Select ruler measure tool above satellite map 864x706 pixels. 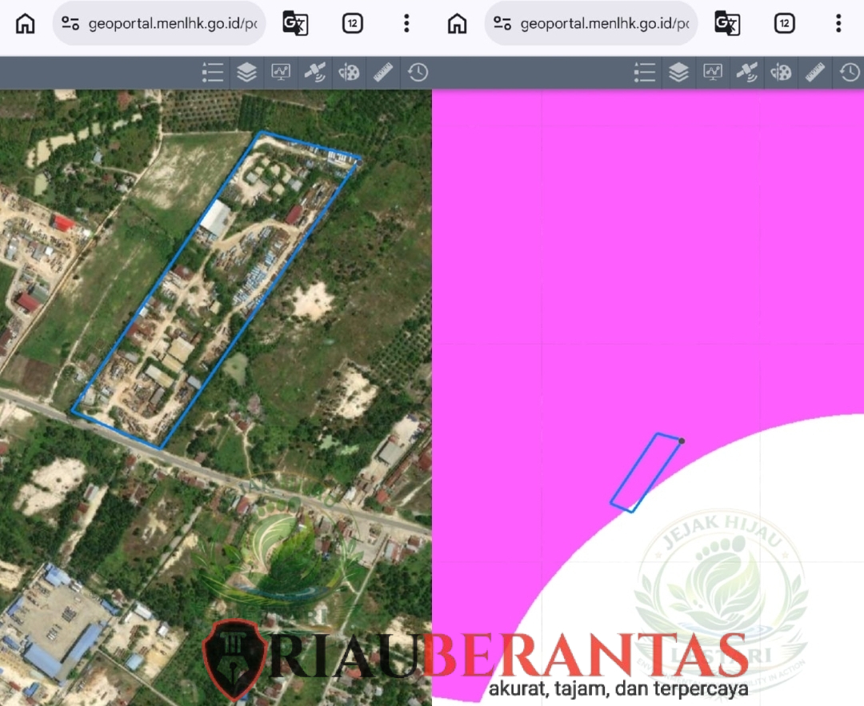pyautogui.click(x=383, y=73)
